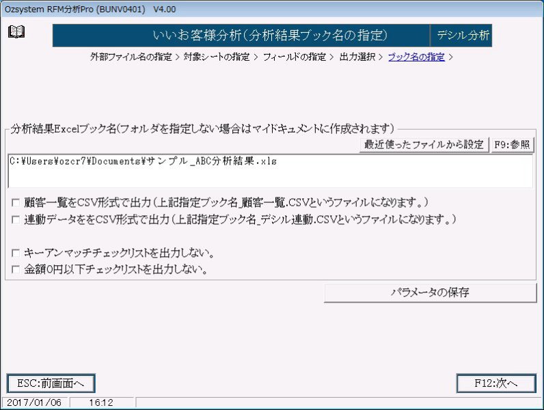
Task: Save settings with パラメータの保存 button
Action: 430,292
